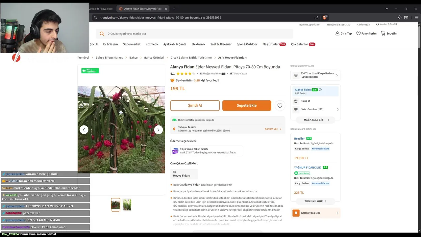This screenshot has width=421, height=237.
Task: Open a new browser tab with plus
Action: click(174, 9)
